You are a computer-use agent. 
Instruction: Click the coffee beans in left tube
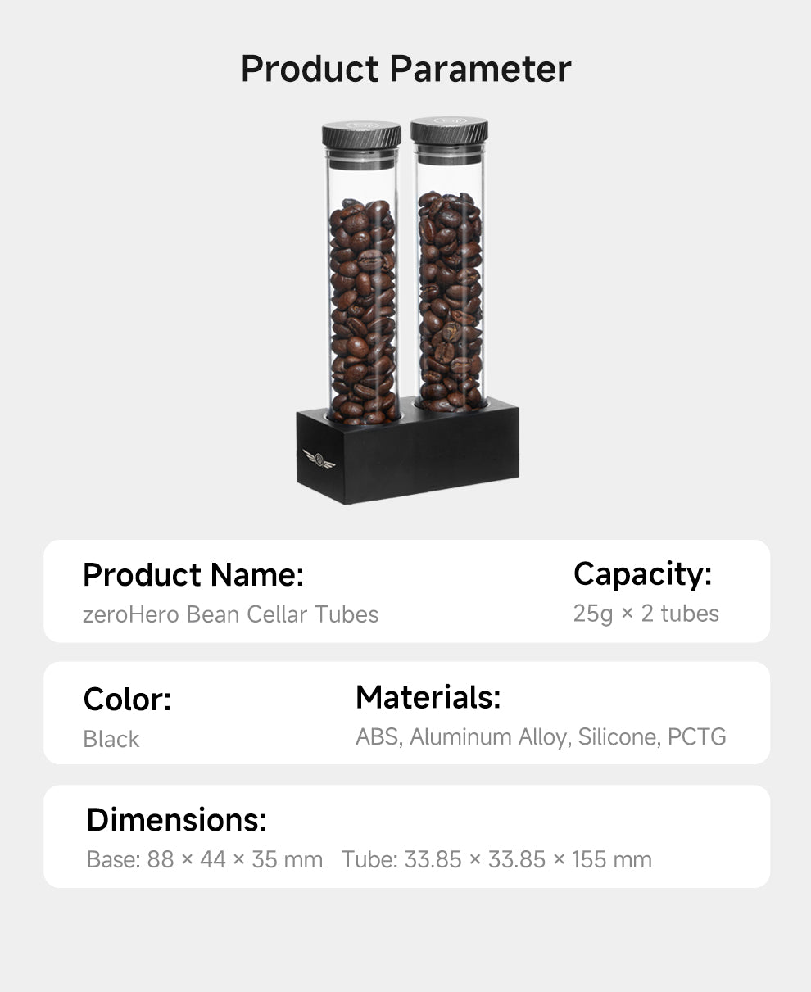point(362,310)
